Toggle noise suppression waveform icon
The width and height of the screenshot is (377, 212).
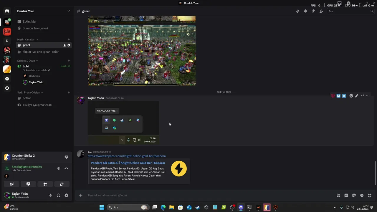59,168
